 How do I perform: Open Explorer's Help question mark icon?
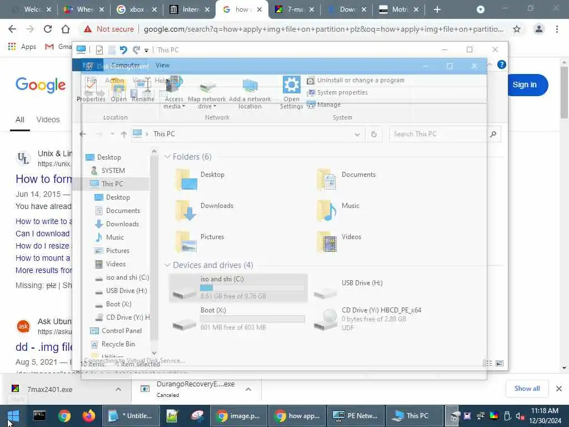click(502, 64)
